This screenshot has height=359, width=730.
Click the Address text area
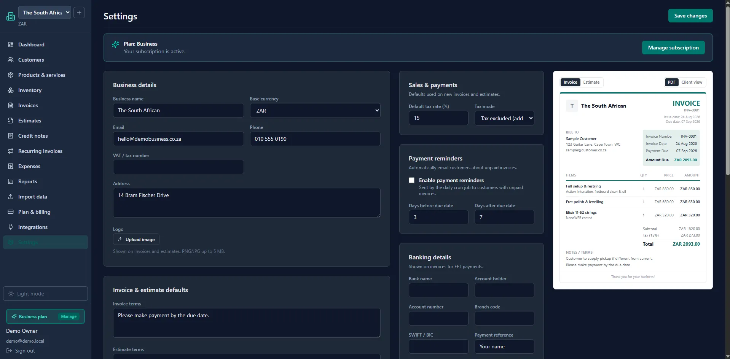(x=247, y=203)
